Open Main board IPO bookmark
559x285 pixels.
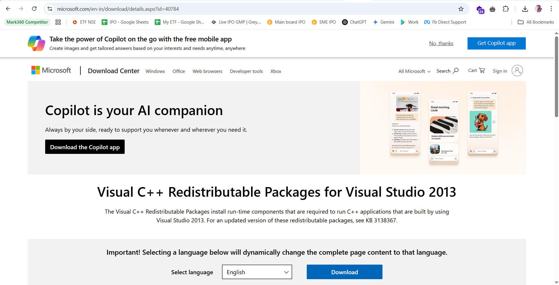coord(286,22)
